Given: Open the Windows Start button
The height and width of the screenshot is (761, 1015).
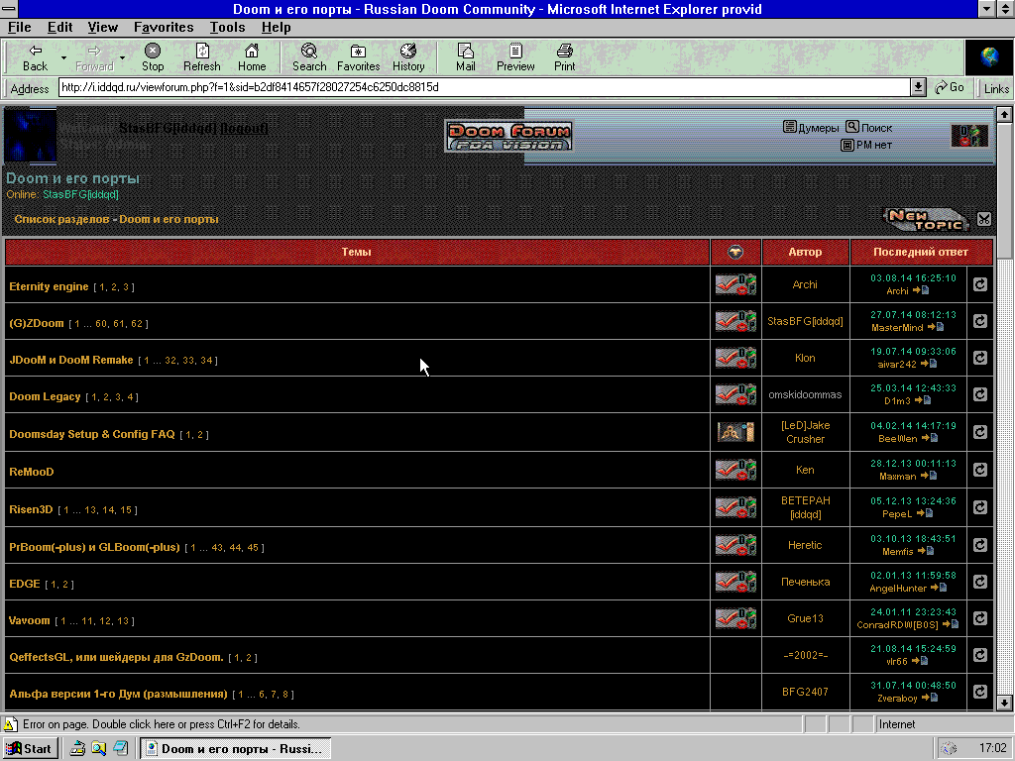Looking at the screenshot, I should [29, 748].
